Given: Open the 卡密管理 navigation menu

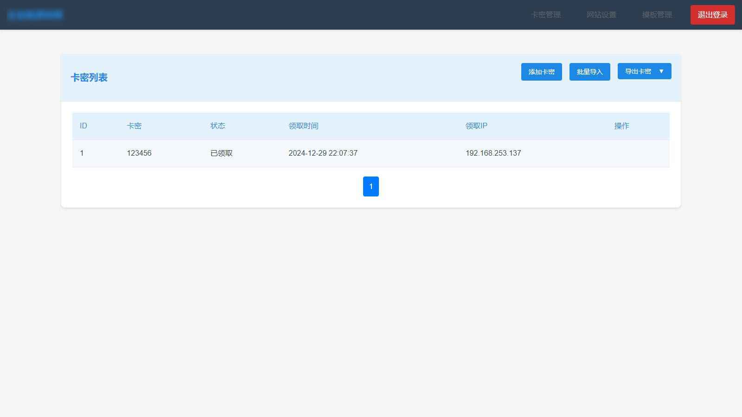Looking at the screenshot, I should [x=546, y=15].
